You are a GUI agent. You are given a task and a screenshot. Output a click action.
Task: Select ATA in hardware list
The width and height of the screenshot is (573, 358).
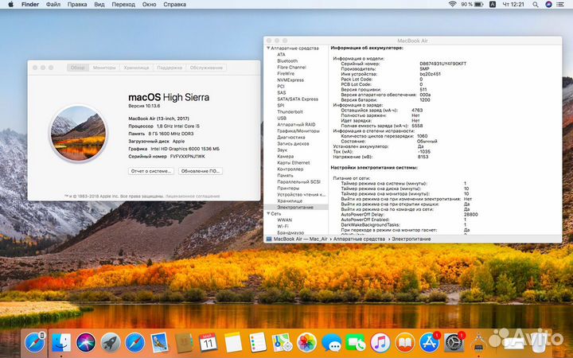(281, 54)
